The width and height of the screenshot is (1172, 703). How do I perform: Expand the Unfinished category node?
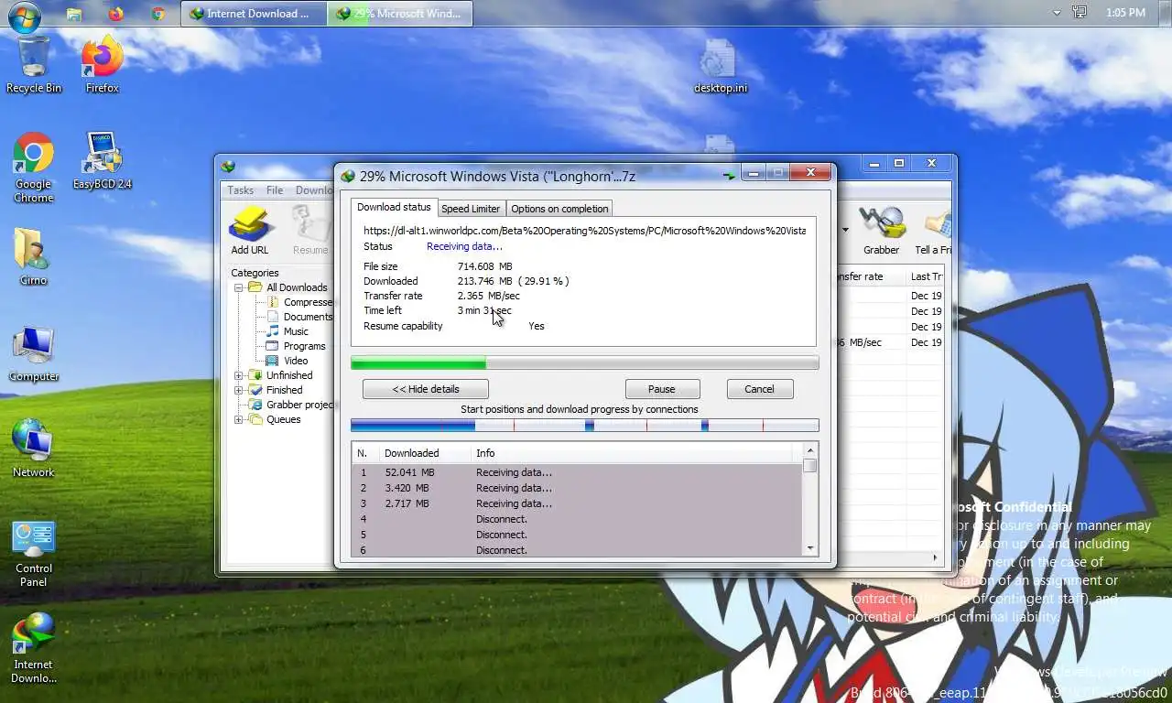[239, 375]
